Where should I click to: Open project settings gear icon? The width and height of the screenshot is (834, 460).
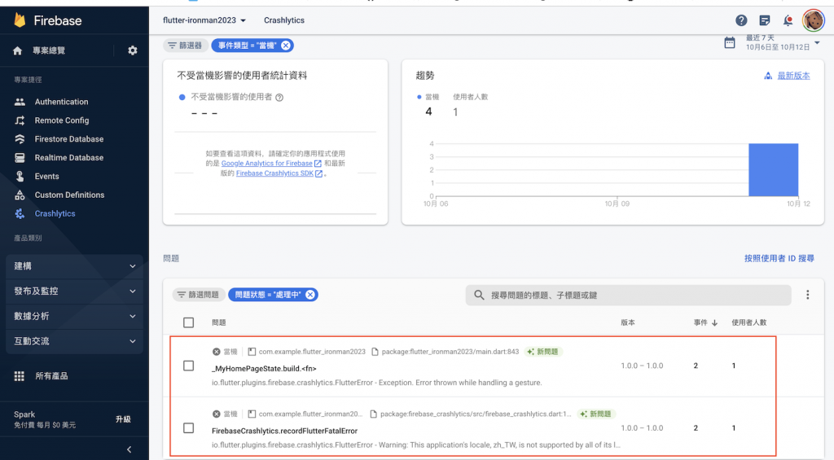tap(133, 50)
